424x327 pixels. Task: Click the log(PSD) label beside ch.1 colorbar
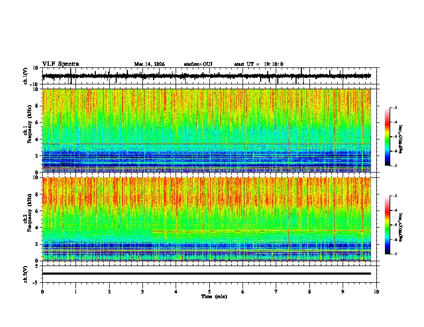(x=401, y=139)
